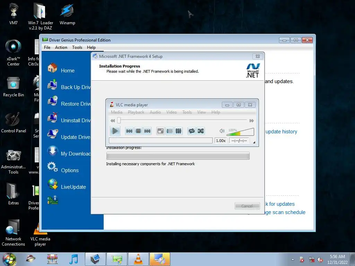The width and height of the screenshot is (355, 266).
Task: Open Driver Genius Tools menu
Action: pos(77,47)
